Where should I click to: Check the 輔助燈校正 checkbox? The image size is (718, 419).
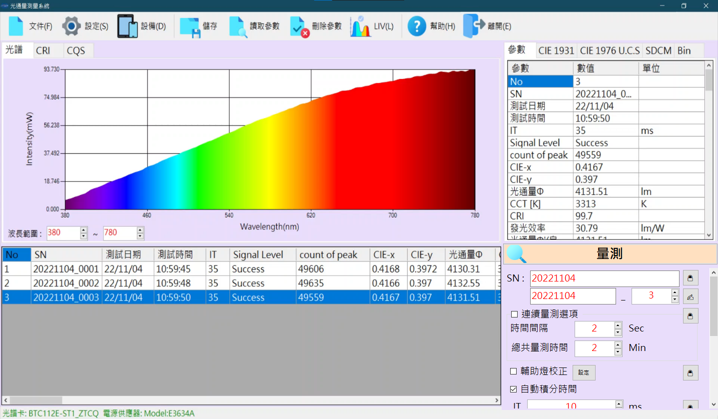[513, 371]
